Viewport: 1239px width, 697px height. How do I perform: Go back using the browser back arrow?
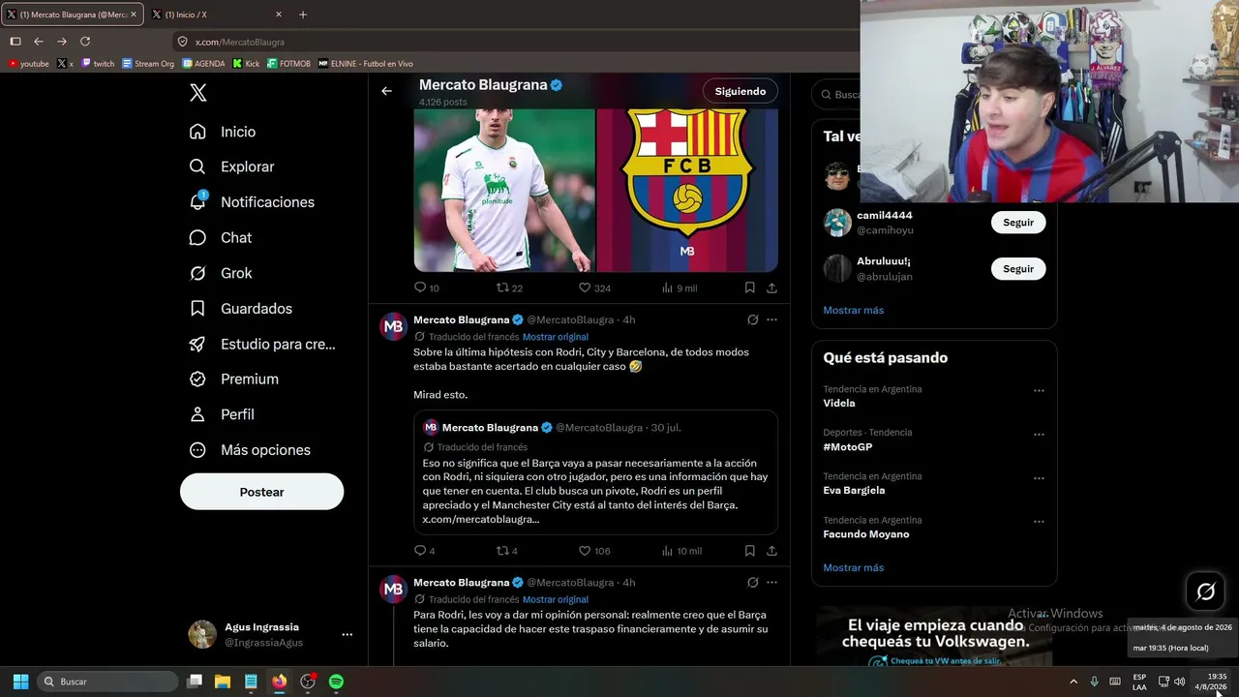[x=39, y=42]
